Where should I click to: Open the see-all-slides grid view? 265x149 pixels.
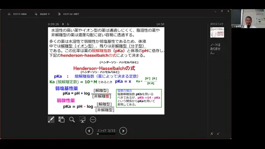[61, 120]
